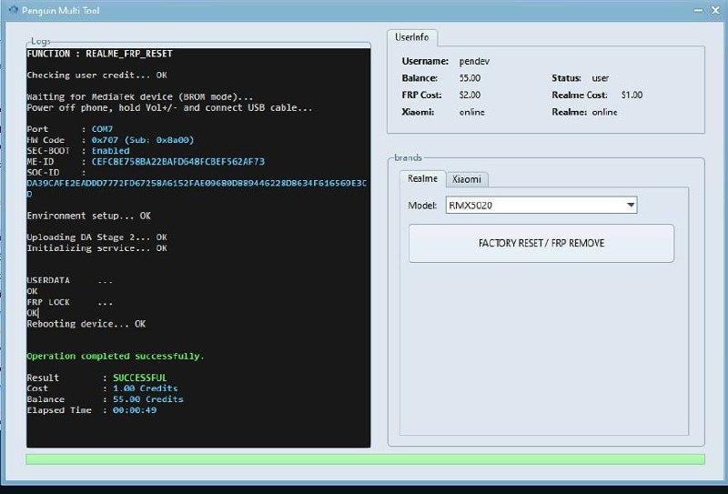Click the Cost value 1.00 Credits
728x494 pixels.
pos(146,388)
